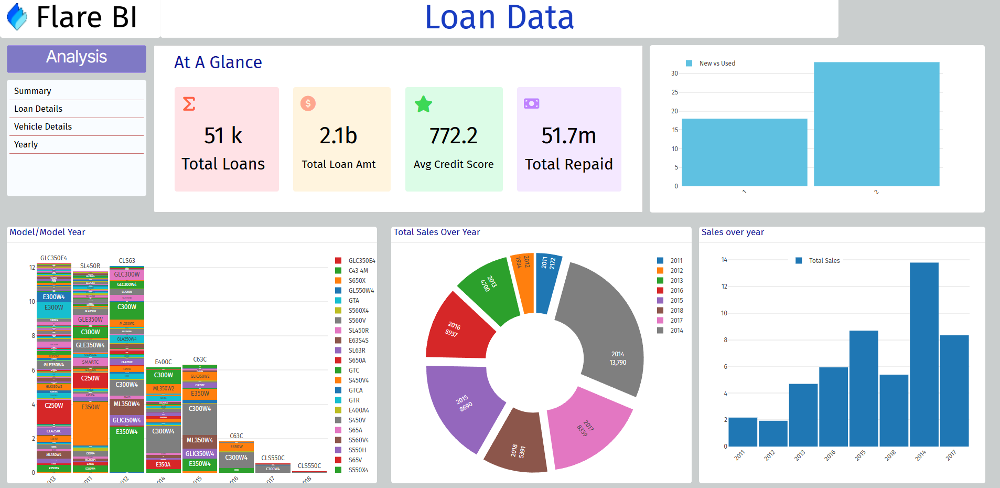Click the green star icon on Avg Credit Score
The image size is (1000, 488).
[x=423, y=104]
